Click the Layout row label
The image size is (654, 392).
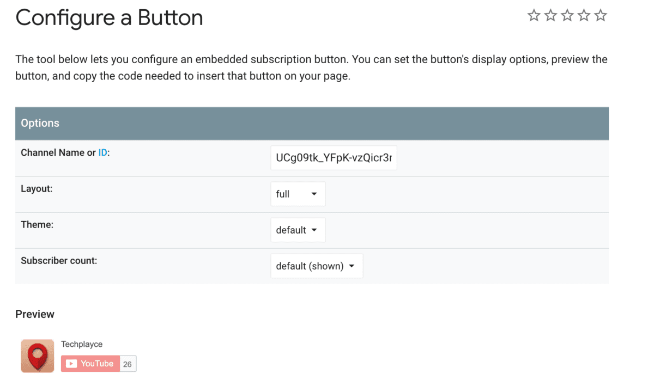click(37, 188)
